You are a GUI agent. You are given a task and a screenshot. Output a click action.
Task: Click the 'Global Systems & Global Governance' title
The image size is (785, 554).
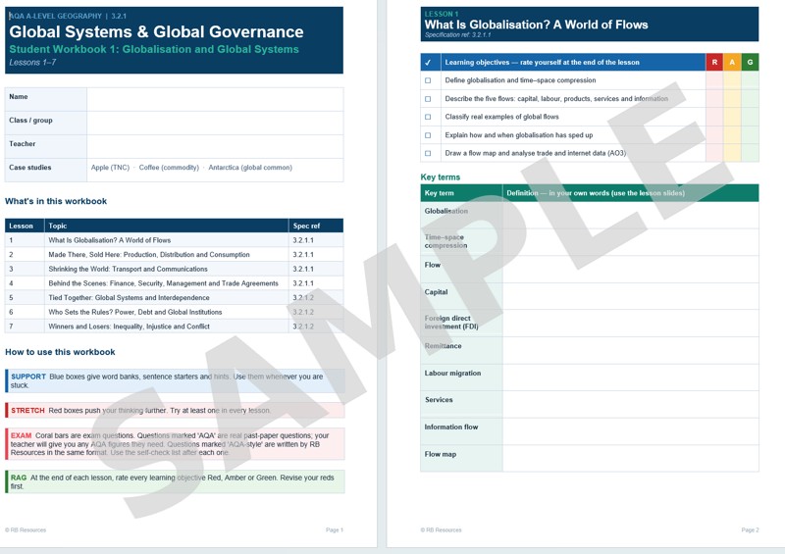[156, 32]
